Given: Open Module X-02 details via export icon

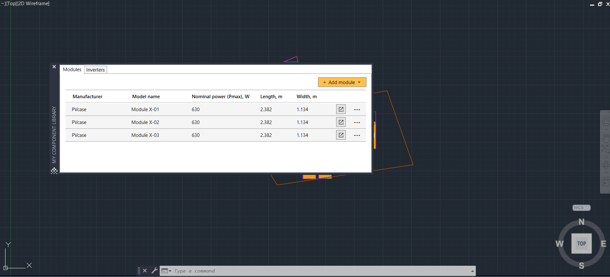Looking at the screenshot, I should [x=341, y=122].
